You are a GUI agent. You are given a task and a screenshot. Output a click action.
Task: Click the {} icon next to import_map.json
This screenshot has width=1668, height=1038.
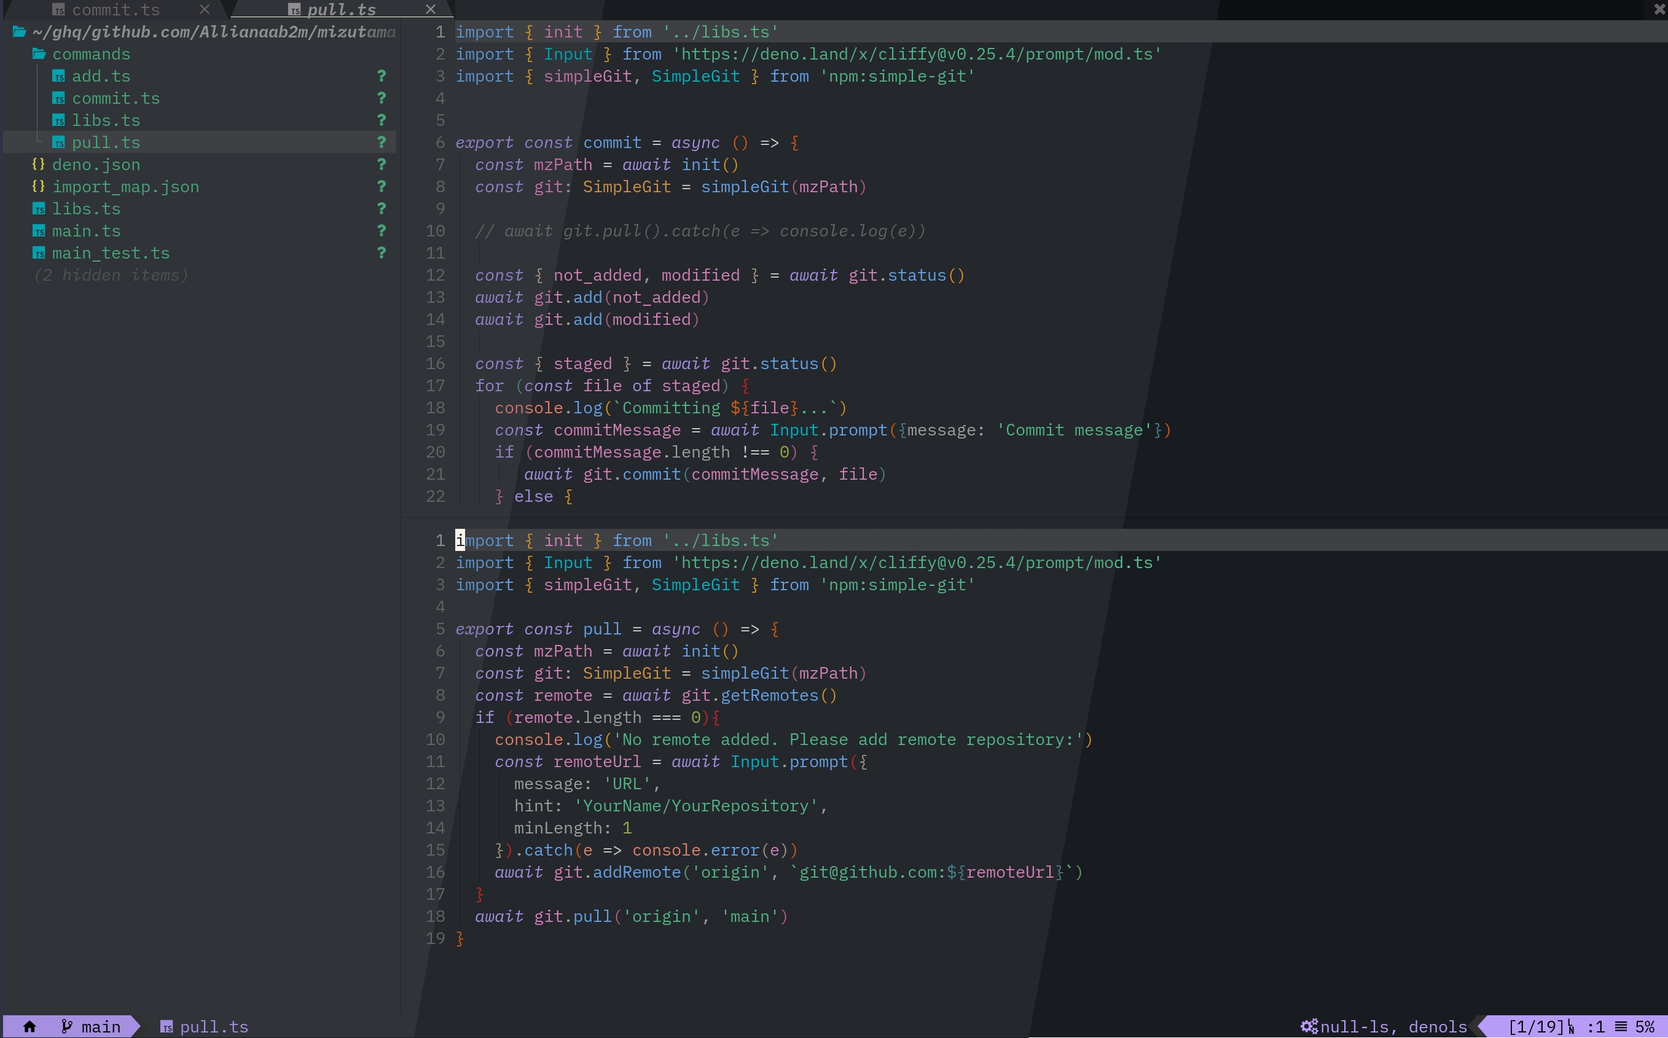[39, 186]
